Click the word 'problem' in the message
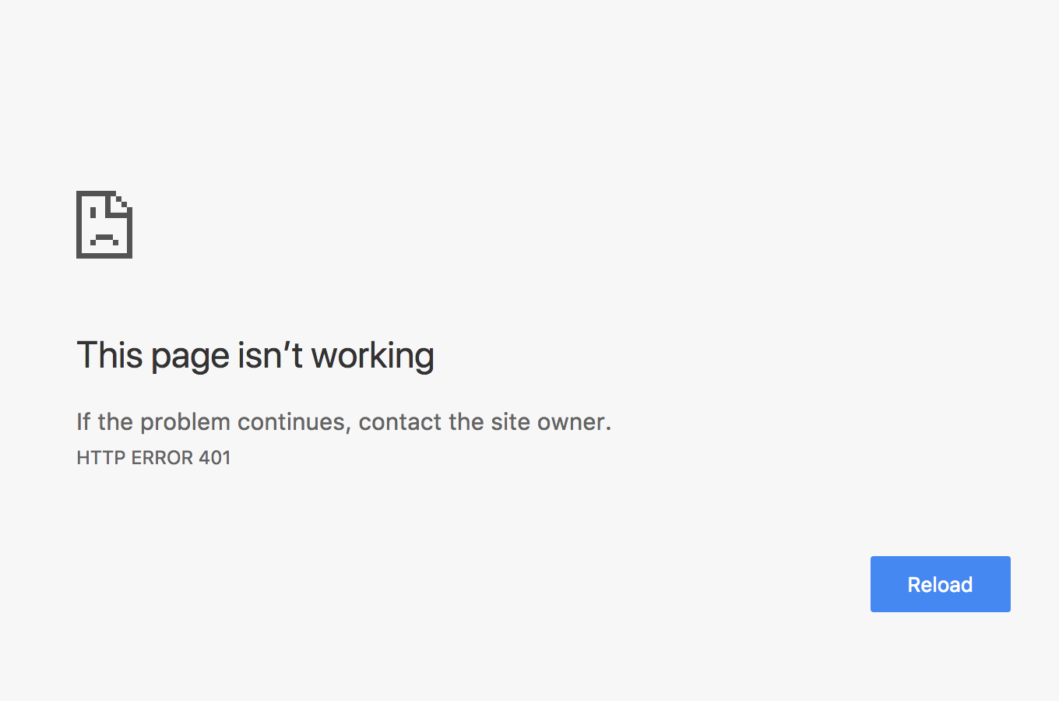 [185, 421]
